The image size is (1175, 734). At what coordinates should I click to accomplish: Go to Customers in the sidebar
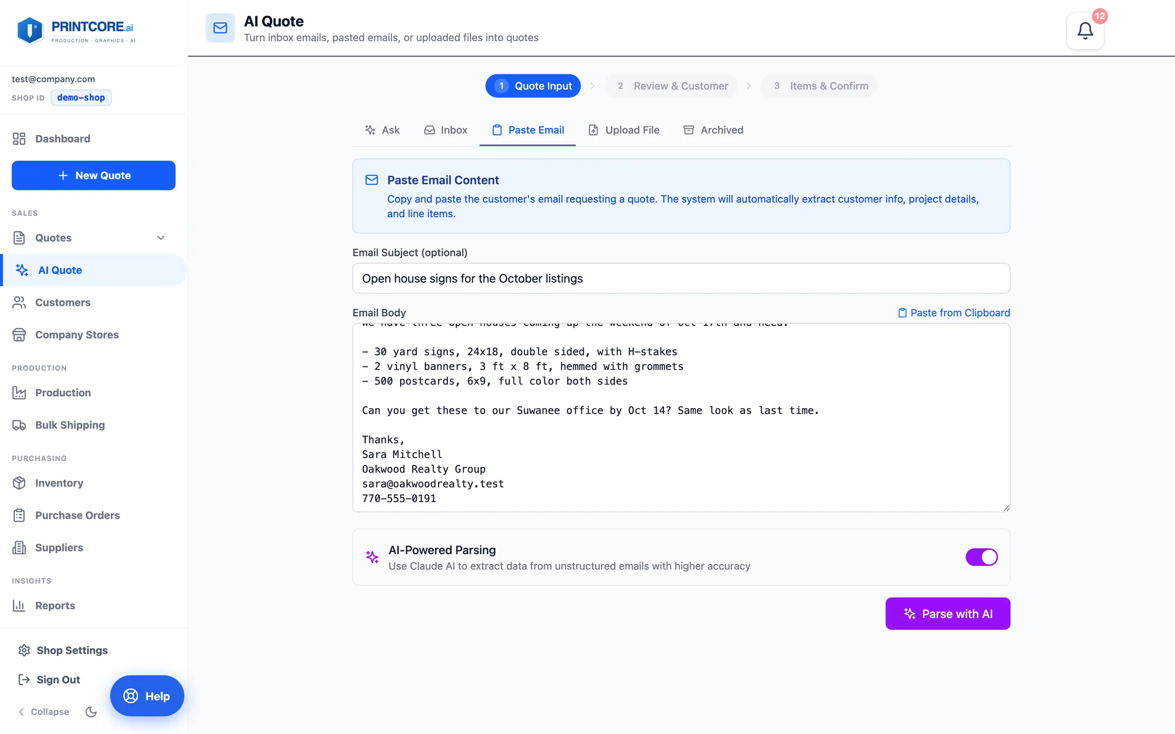94,302
